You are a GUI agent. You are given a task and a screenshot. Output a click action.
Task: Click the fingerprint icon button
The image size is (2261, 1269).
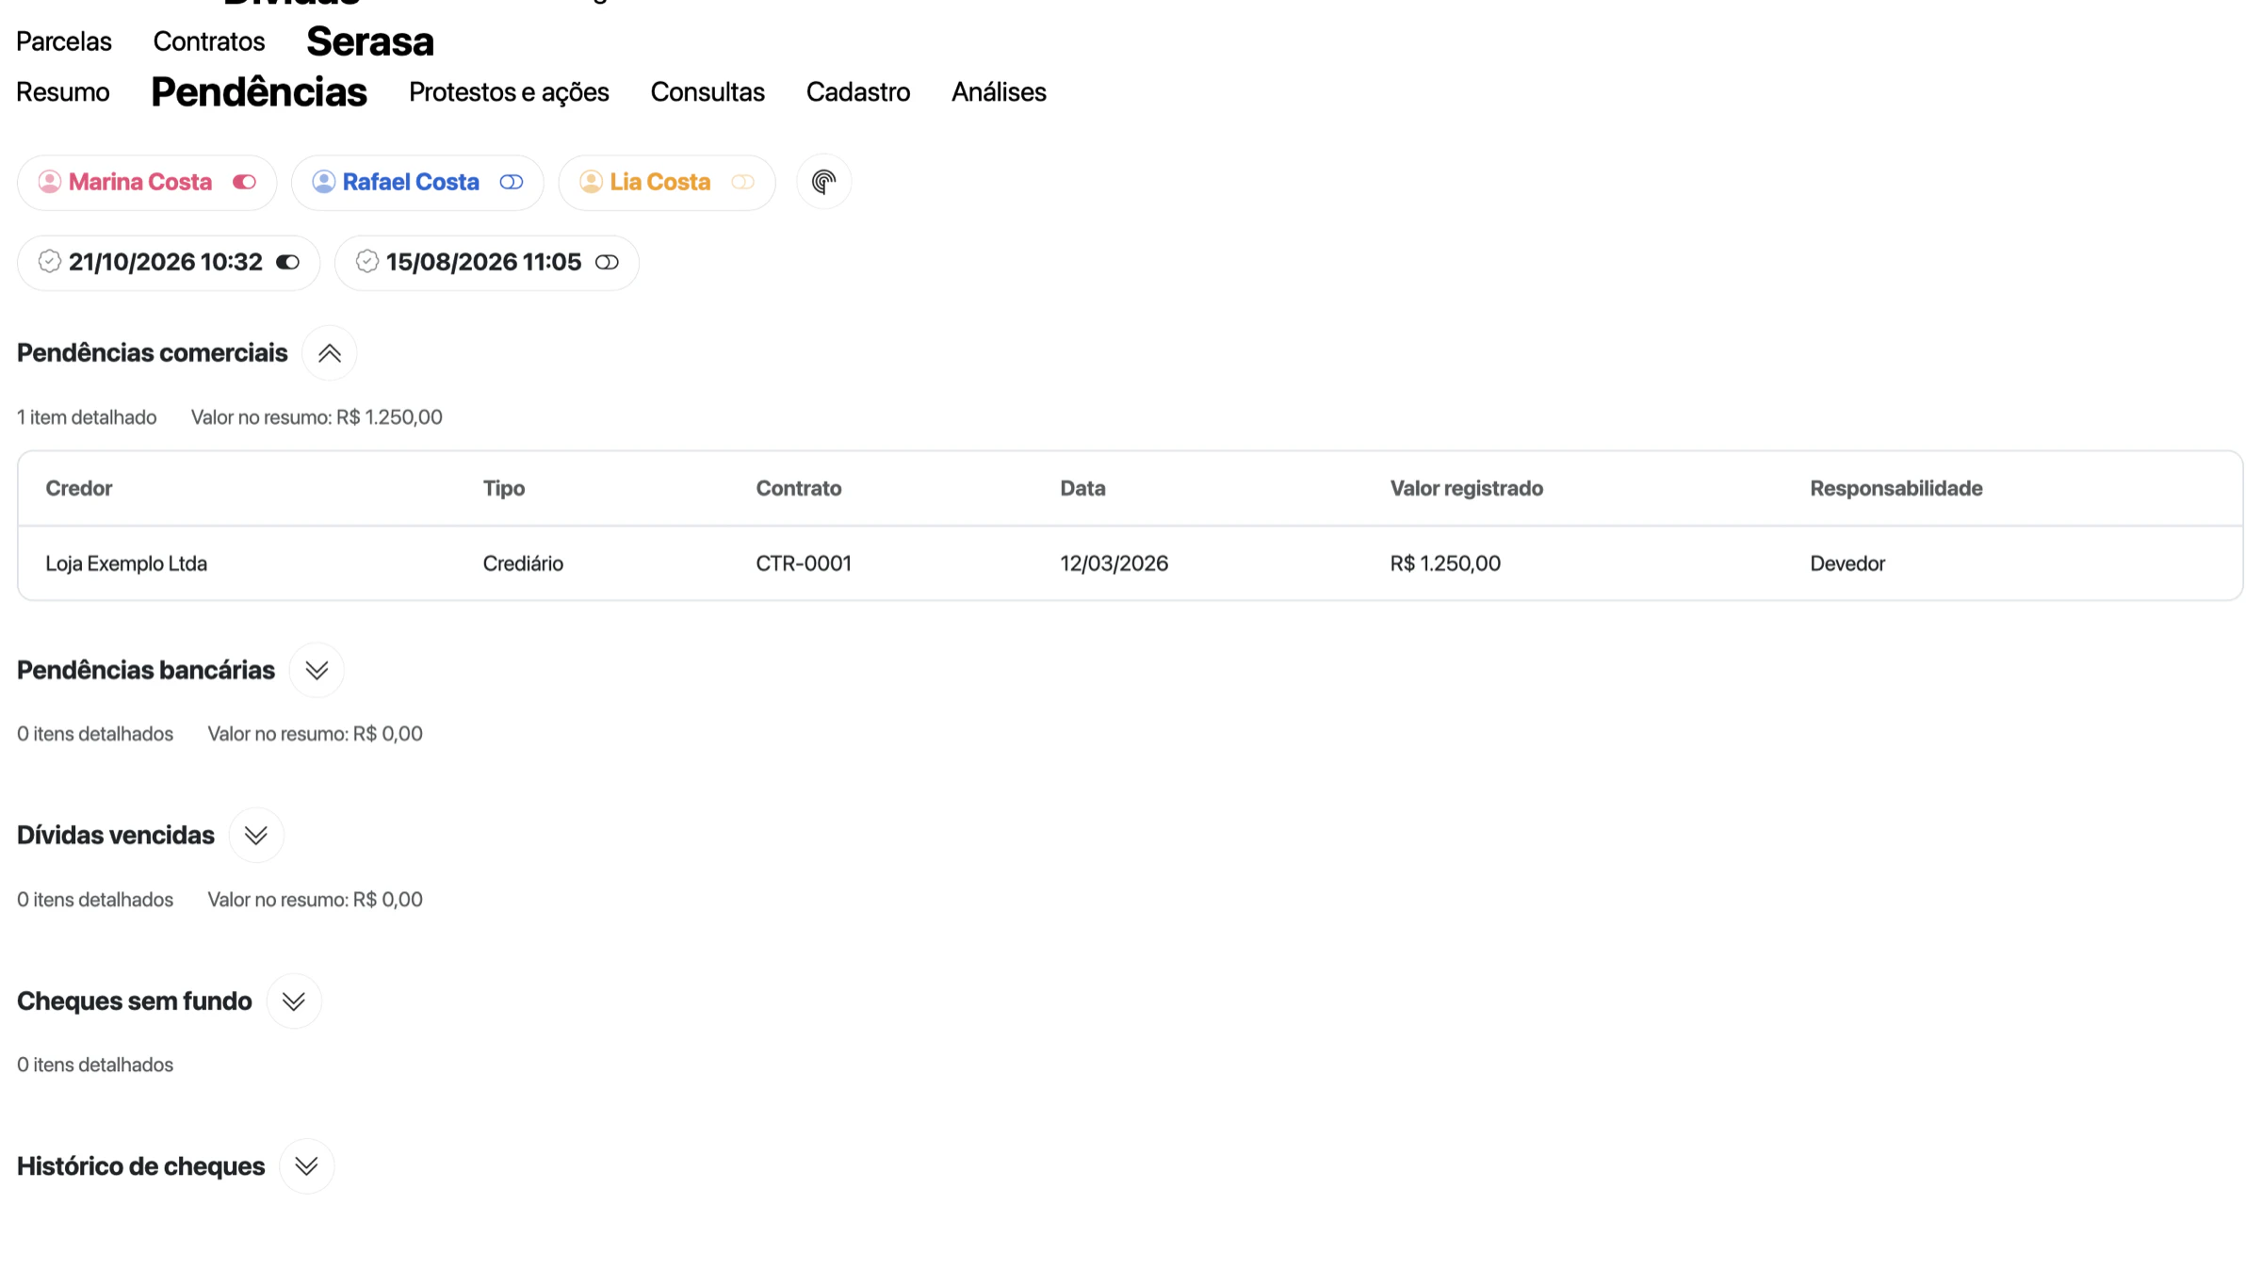823,182
